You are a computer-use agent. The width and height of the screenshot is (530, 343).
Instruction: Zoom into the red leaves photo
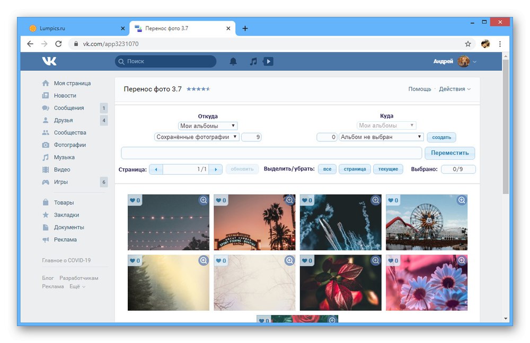[376, 260]
